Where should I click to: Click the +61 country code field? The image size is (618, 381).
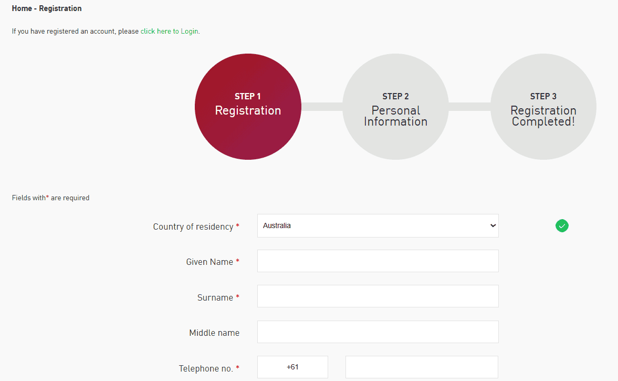click(292, 367)
